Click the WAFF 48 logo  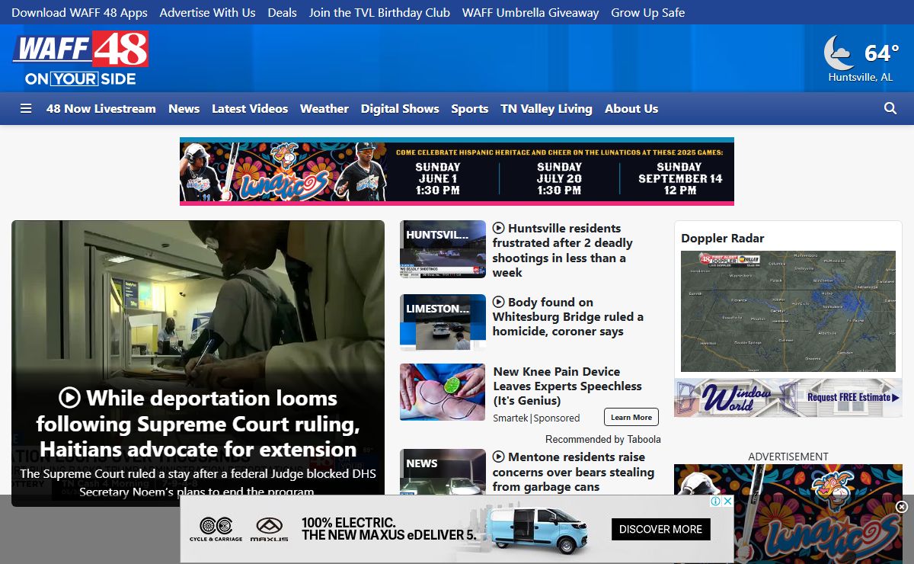(80, 58)
